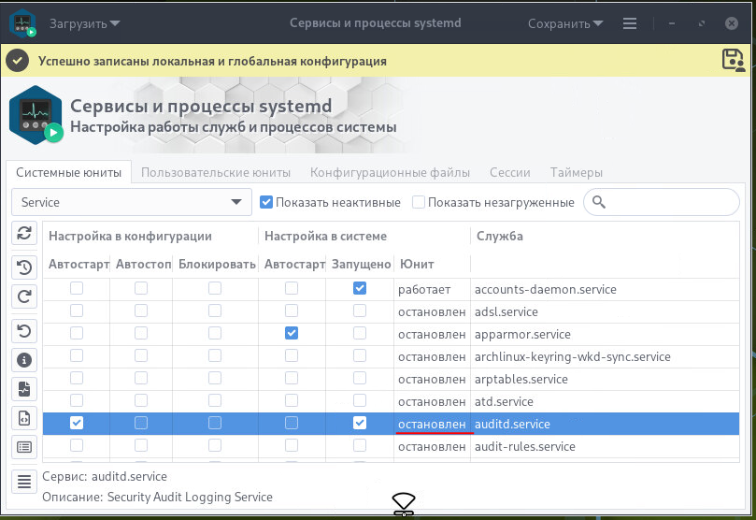
Task: Click the list view icon in sidebar
Action: 24,447
